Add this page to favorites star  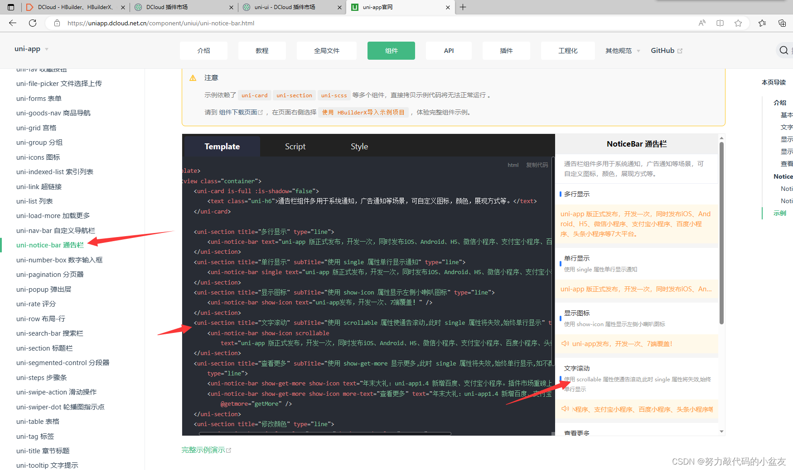coord(738,23)
